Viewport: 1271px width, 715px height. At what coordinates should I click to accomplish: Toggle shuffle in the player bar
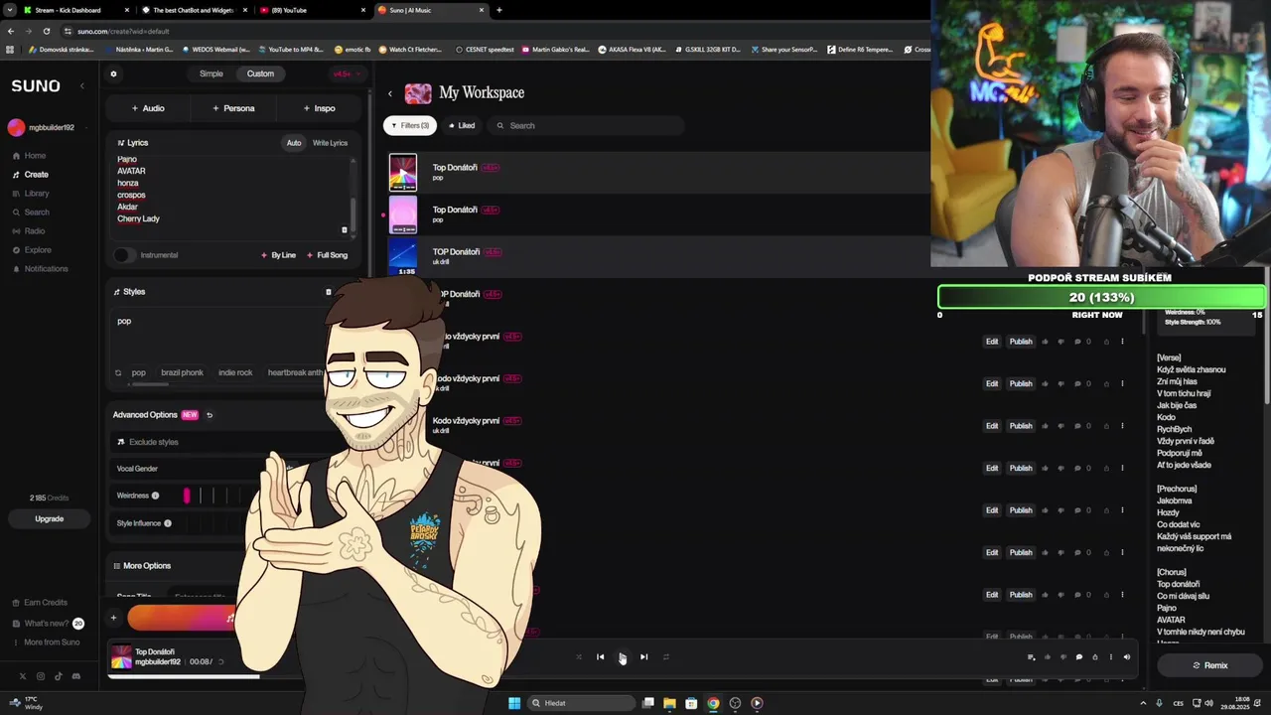579,656
